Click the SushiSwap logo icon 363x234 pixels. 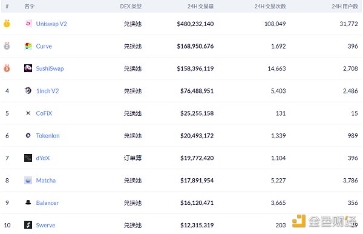tap(28, 69)
